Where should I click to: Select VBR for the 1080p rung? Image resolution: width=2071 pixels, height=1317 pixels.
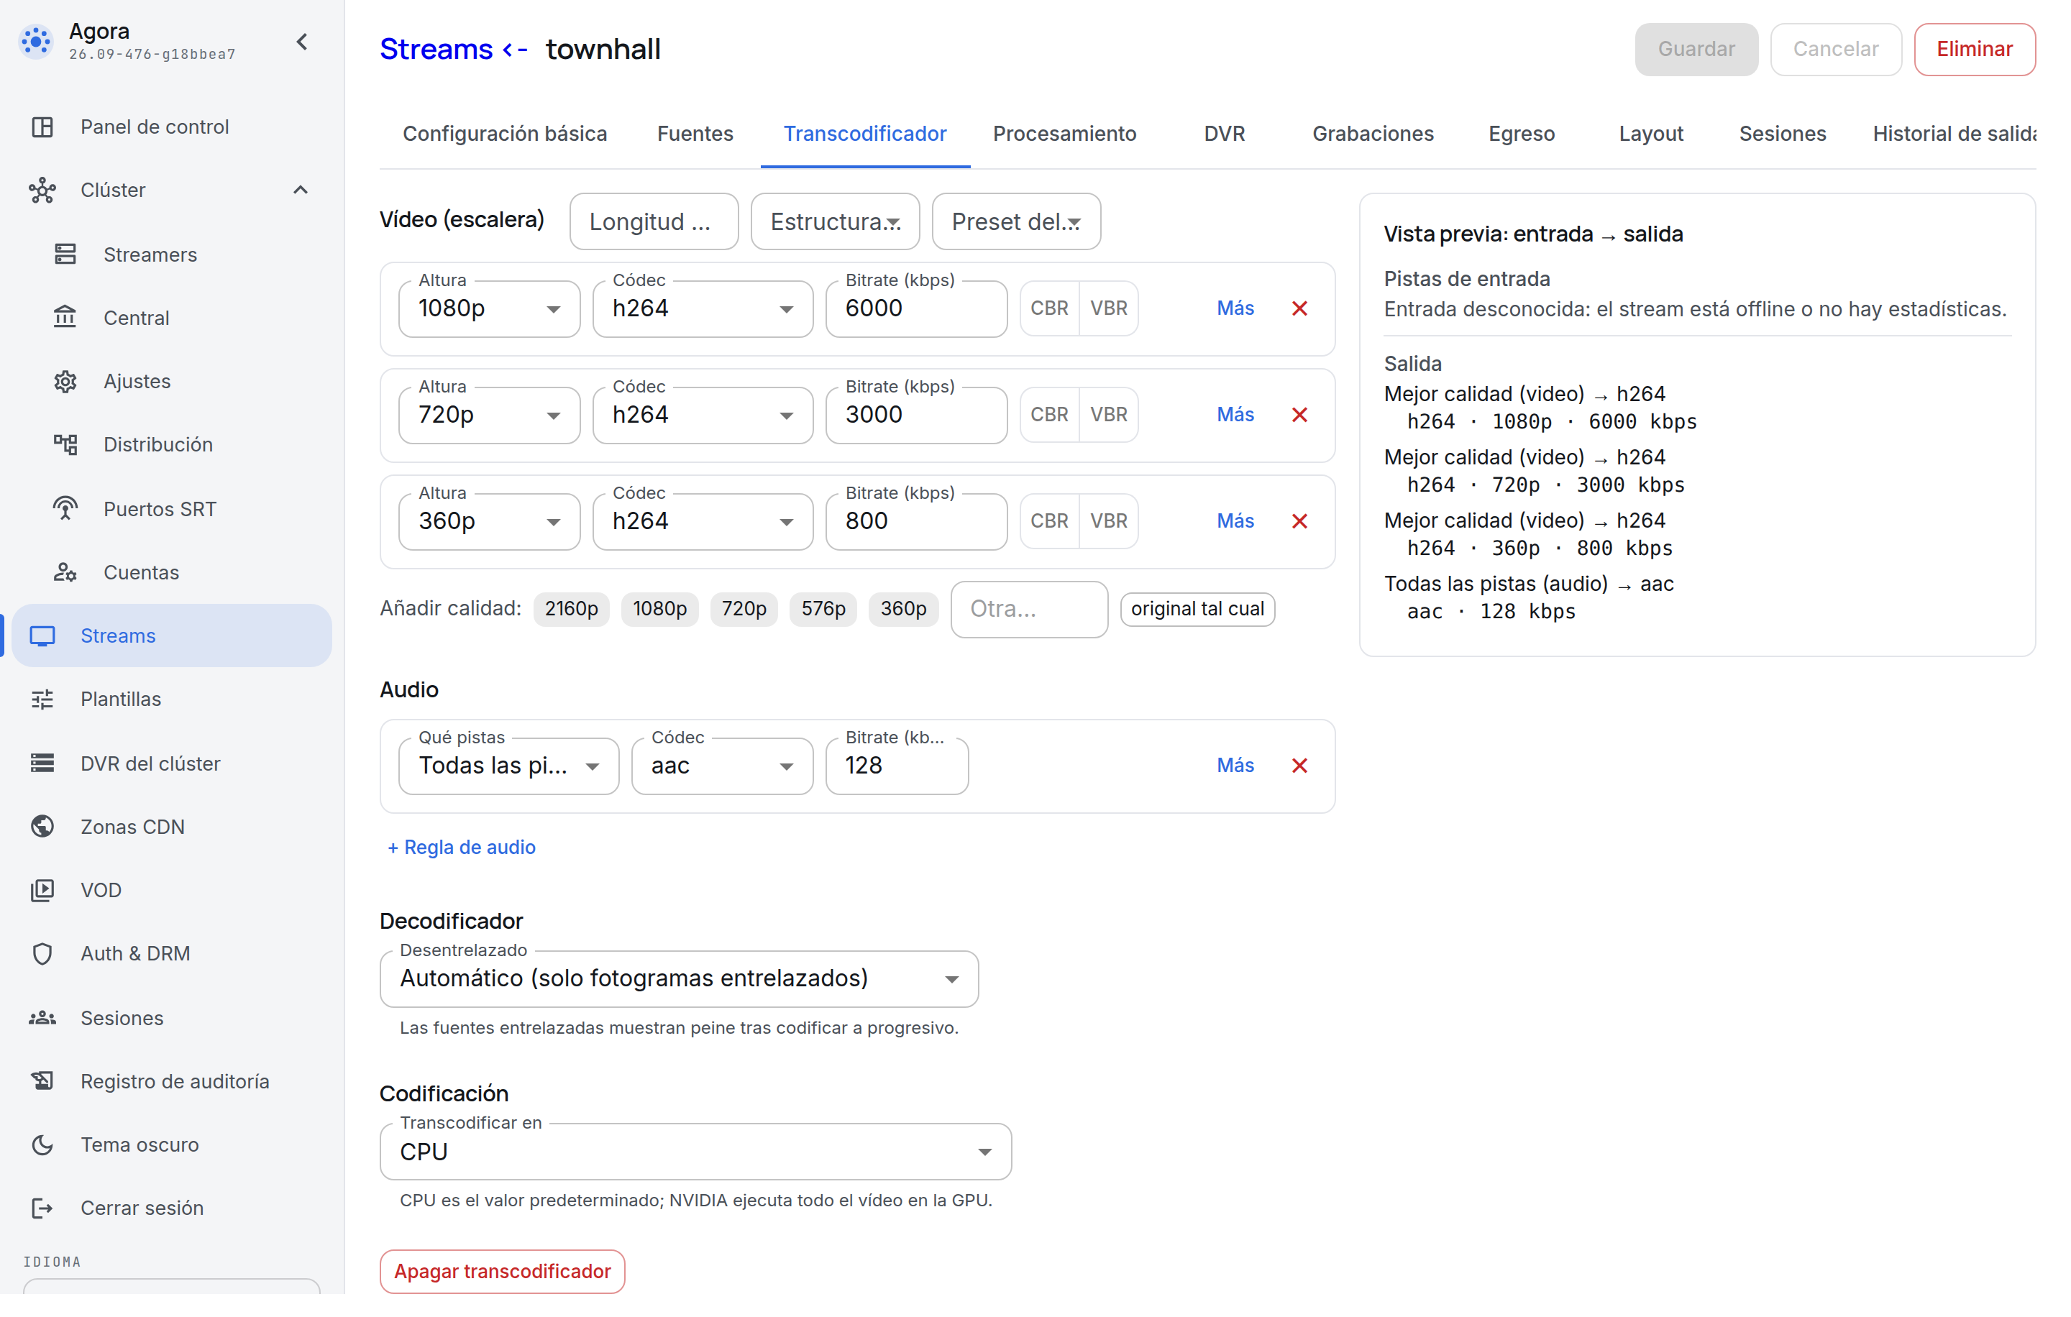1109,308
